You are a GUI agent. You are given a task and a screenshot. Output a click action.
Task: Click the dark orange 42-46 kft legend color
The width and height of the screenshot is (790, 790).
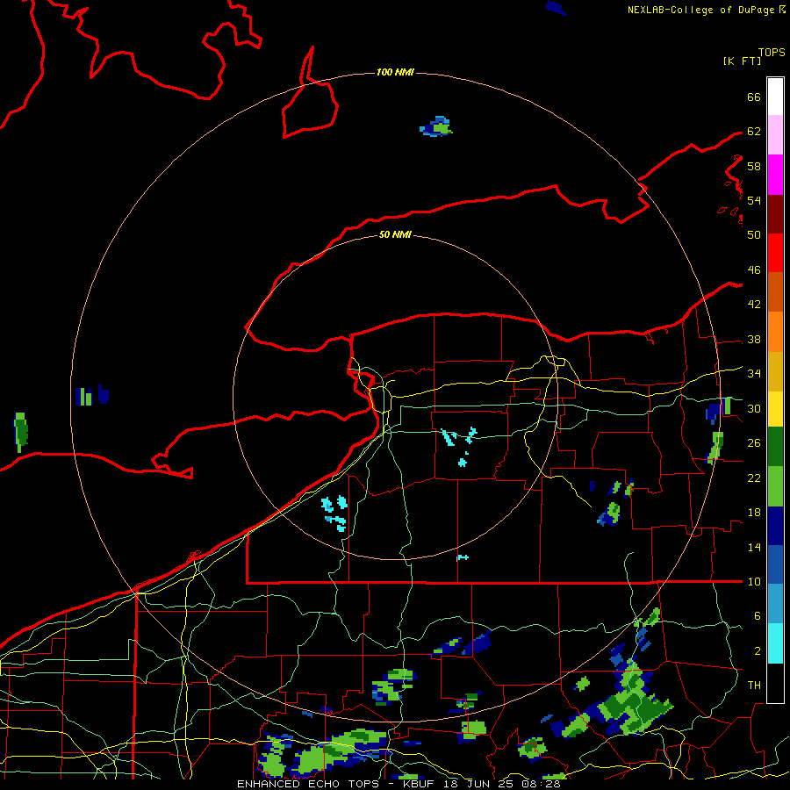point(775,291)
